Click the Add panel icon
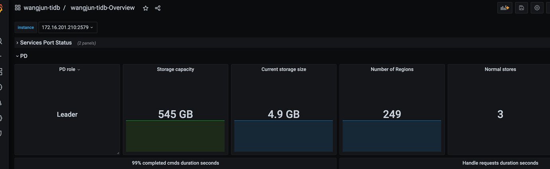Screen dimensions: 550x169 pos(505,8)
